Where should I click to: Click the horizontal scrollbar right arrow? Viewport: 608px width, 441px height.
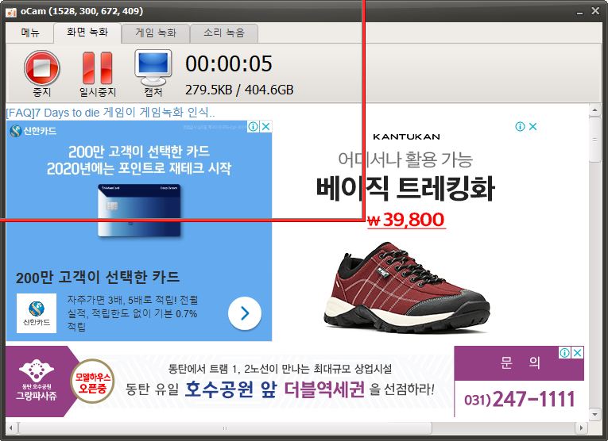(581, 428)
